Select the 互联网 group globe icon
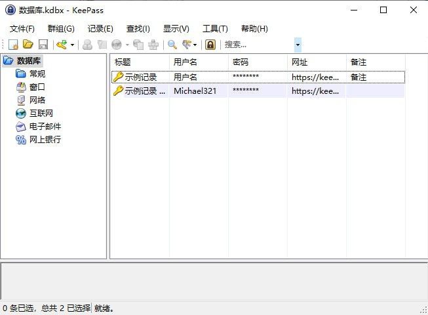Screen dimensions: 428x315 21,113
